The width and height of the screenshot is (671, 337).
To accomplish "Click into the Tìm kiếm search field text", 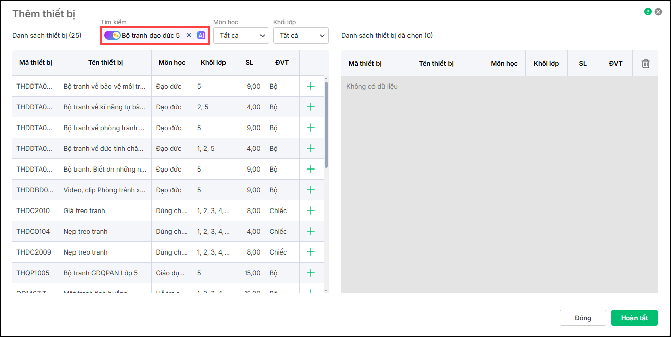I will click(151, 35).
